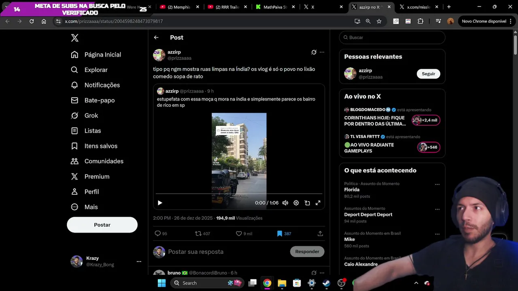Viewport: 518px width, 291px height.
Task: Open OBS Studio from taskbar
Action: pyautogui.click(x=341, y=283)
